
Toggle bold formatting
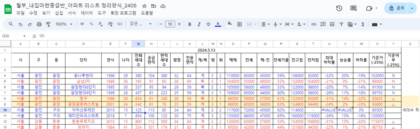click(190, 24)
